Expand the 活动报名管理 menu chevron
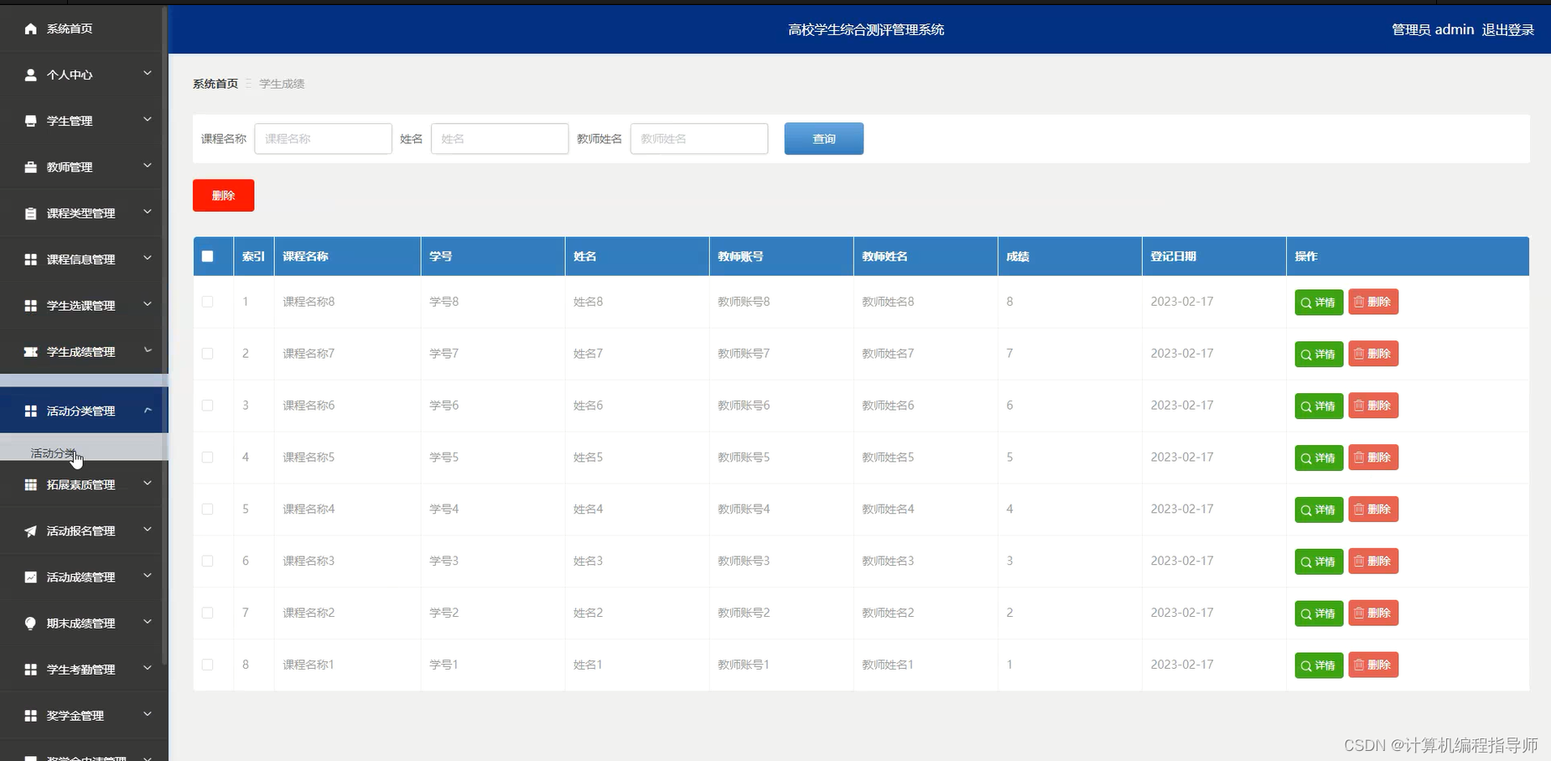This screenshot has height=761, width=1551. pyautogui.click(x=148, y=530)
